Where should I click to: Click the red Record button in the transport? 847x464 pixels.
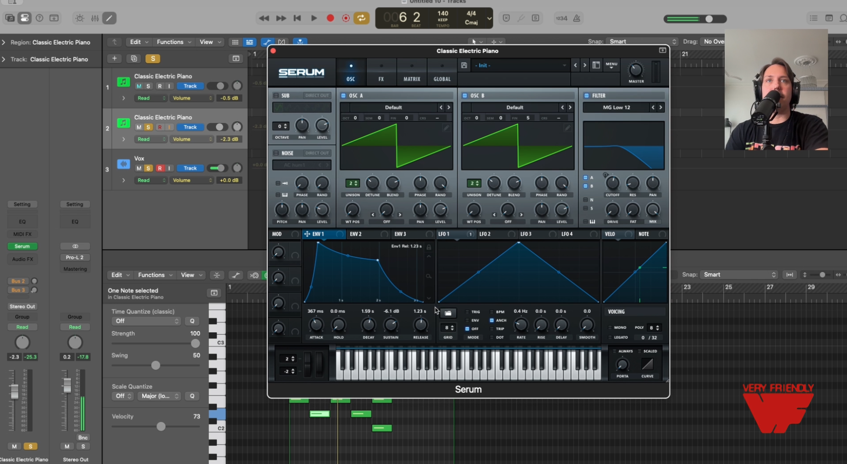(330, 18)
